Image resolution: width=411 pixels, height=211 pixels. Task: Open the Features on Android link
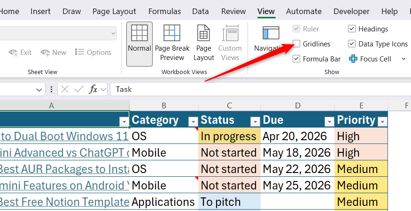64,185
